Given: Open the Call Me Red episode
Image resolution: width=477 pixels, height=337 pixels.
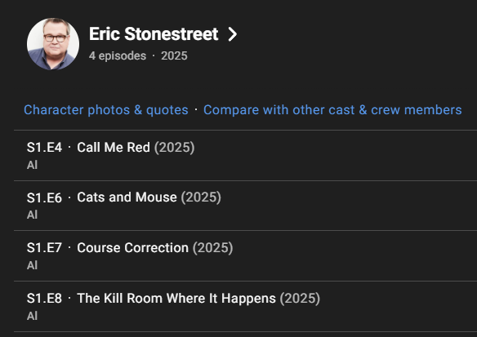Looking at the screenshot, I should [x=114, y=148].
